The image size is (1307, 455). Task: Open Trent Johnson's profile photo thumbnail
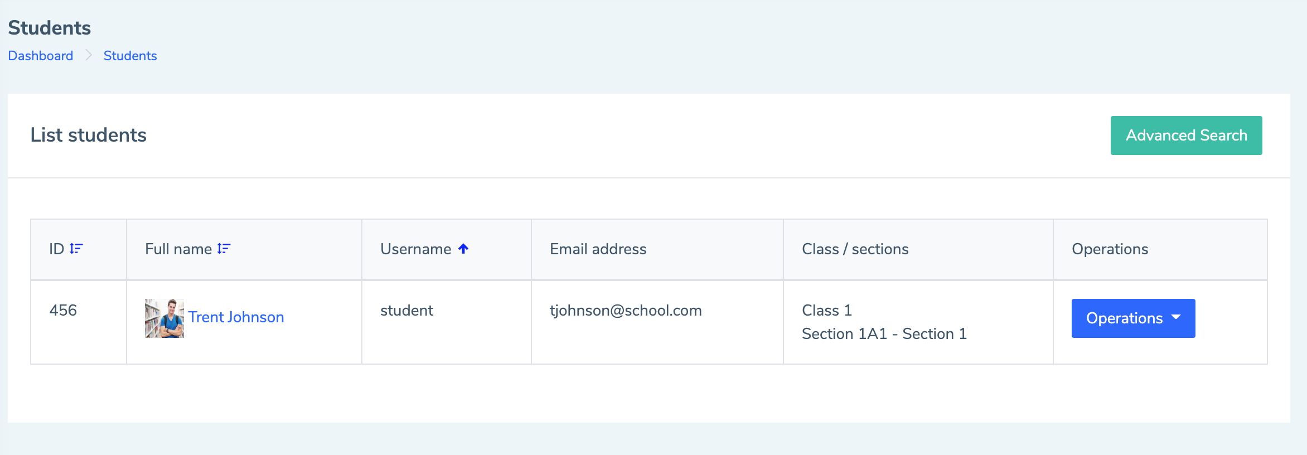coord(164,318)
